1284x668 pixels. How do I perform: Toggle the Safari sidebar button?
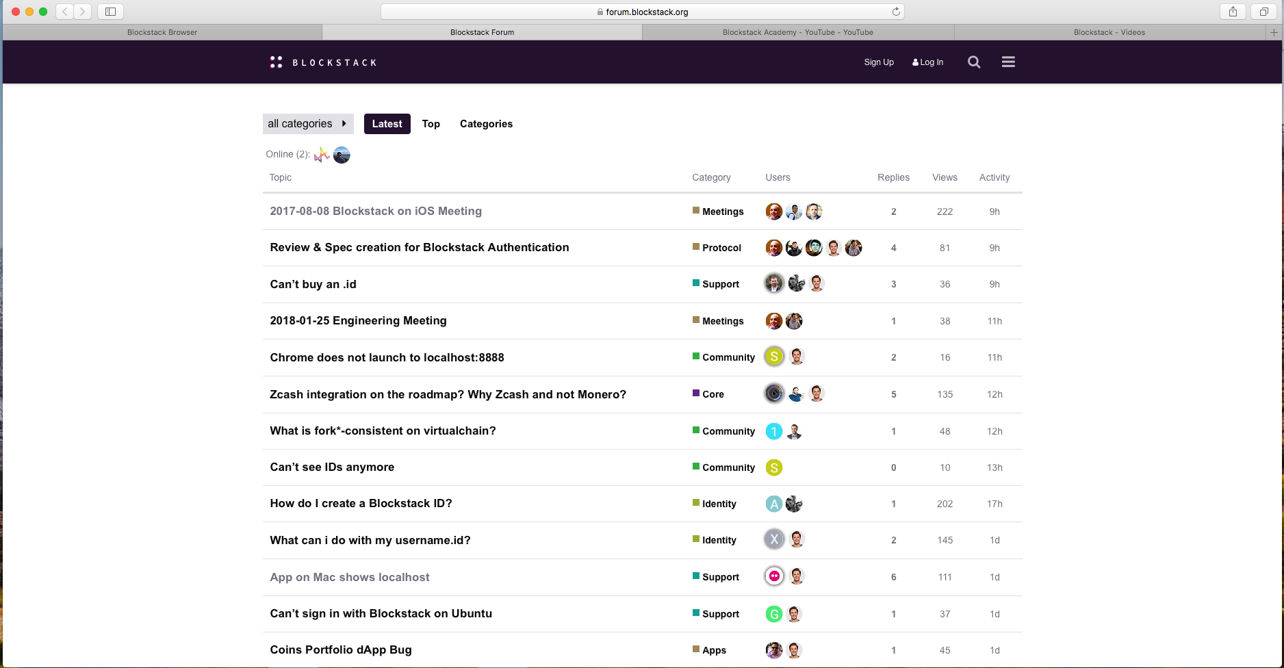pos(110,12)
